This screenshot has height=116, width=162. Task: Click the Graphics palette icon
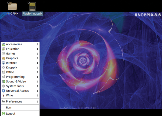click(4, 58)
